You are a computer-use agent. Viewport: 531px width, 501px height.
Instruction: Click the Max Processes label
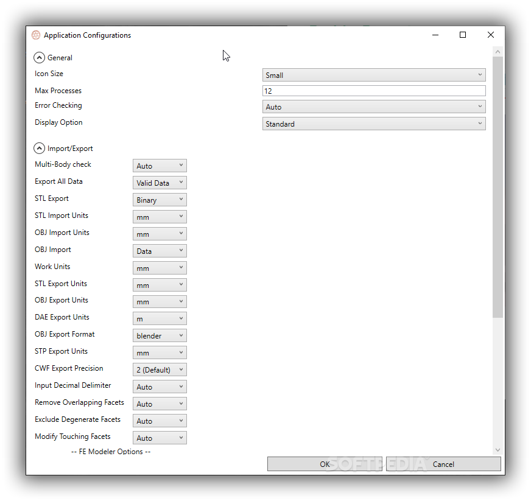coord(58,91)
